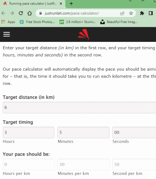The height and width of the screenshot is (179, 156).
Task: Share this page via share icon
Action: click(122, 13)
